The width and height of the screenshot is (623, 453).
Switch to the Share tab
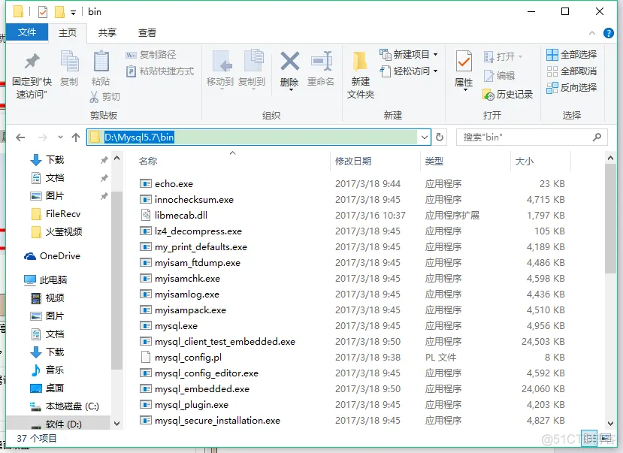pos(107,32)
